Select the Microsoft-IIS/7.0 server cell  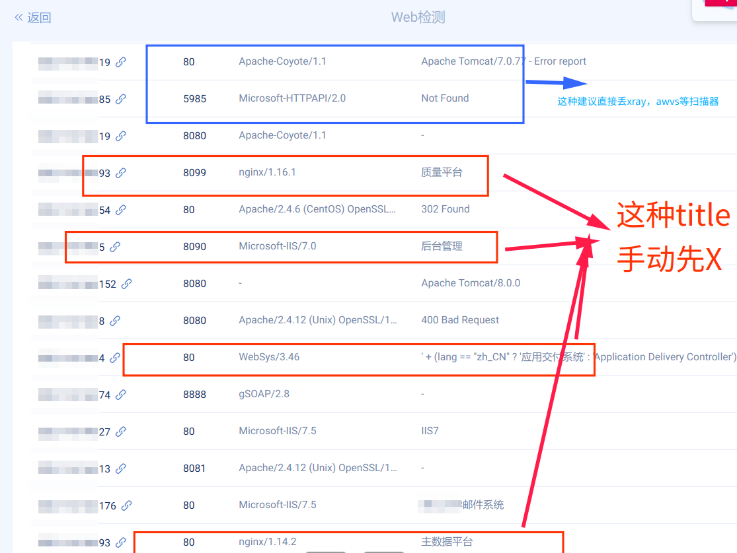[277, 246]
